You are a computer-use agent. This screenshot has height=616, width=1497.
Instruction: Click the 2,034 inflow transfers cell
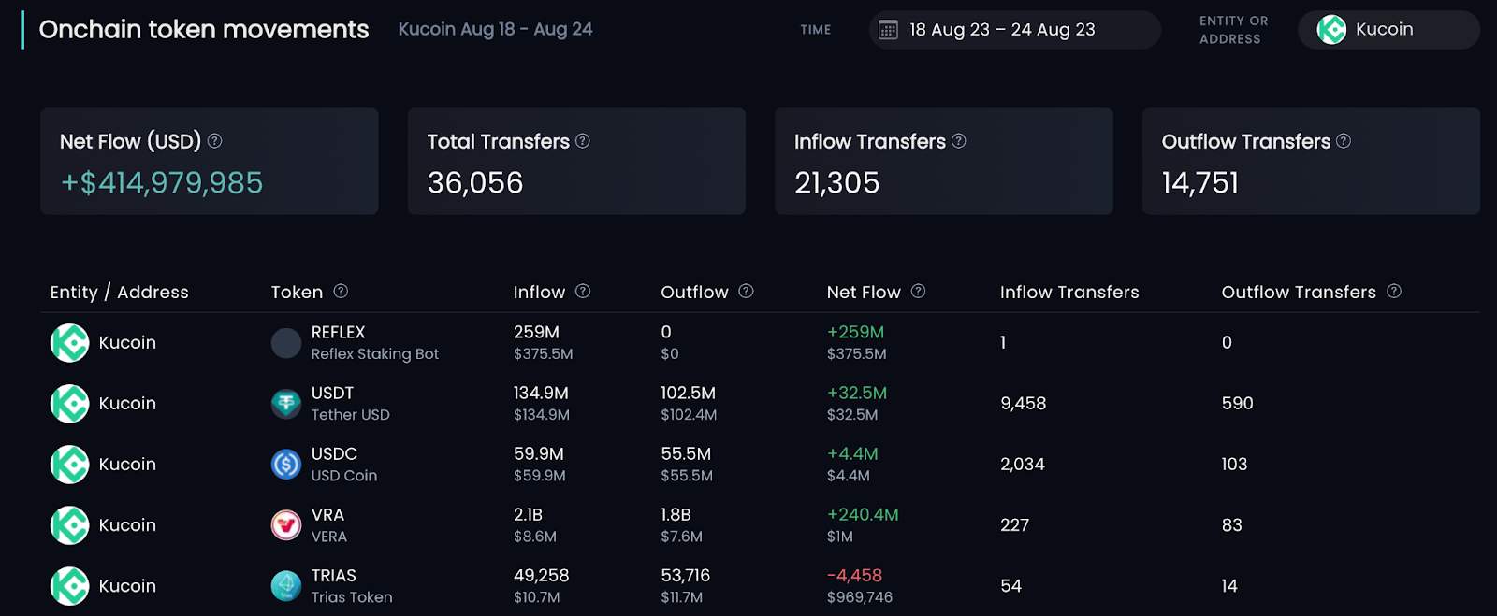[x=1023, y=465]
